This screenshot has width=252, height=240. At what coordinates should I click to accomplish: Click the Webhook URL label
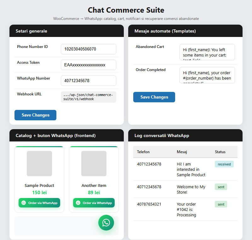(29, 94)
